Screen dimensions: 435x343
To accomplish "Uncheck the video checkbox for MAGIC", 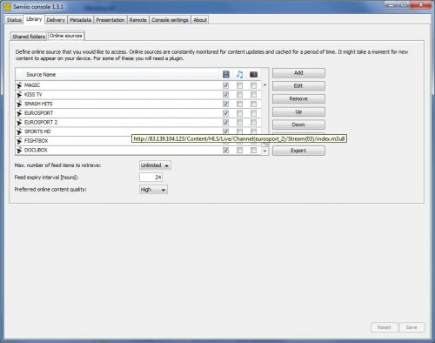I will (x=225, y=85).
